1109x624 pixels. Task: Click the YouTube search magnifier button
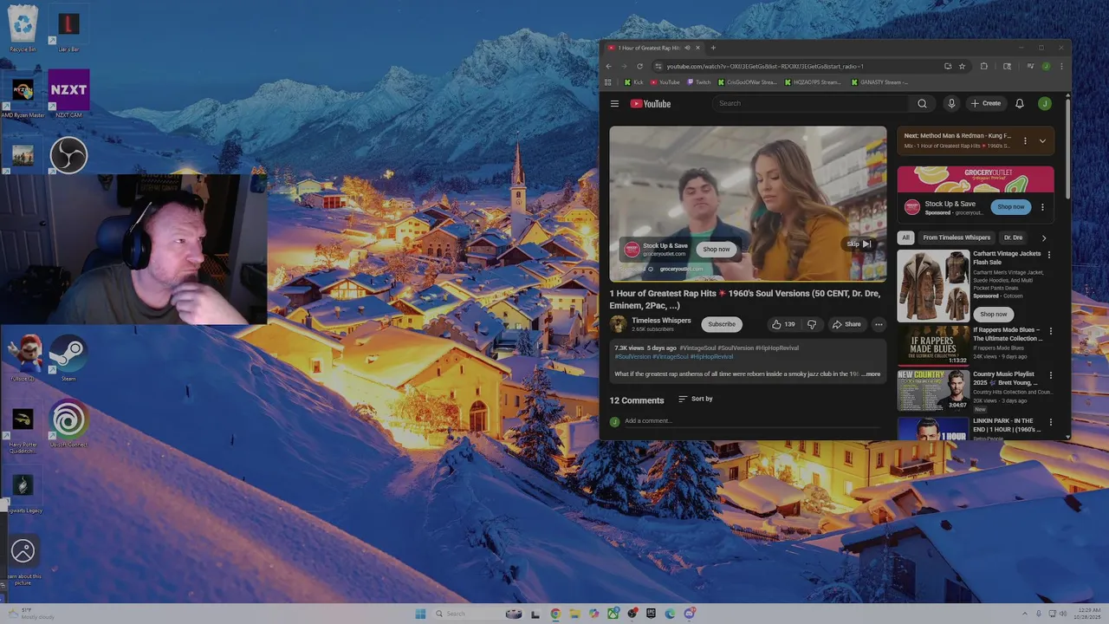[922, 103]
